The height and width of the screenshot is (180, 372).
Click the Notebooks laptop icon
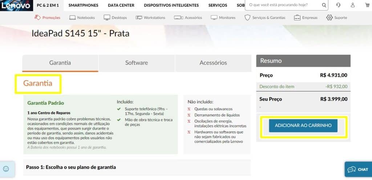(x=72, y=17)
